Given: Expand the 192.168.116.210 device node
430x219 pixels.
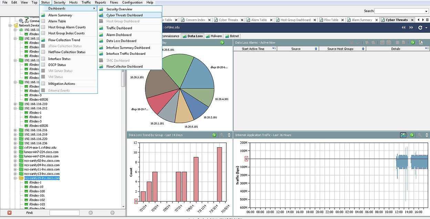Looking at the screenshot, I should (16, 104).
